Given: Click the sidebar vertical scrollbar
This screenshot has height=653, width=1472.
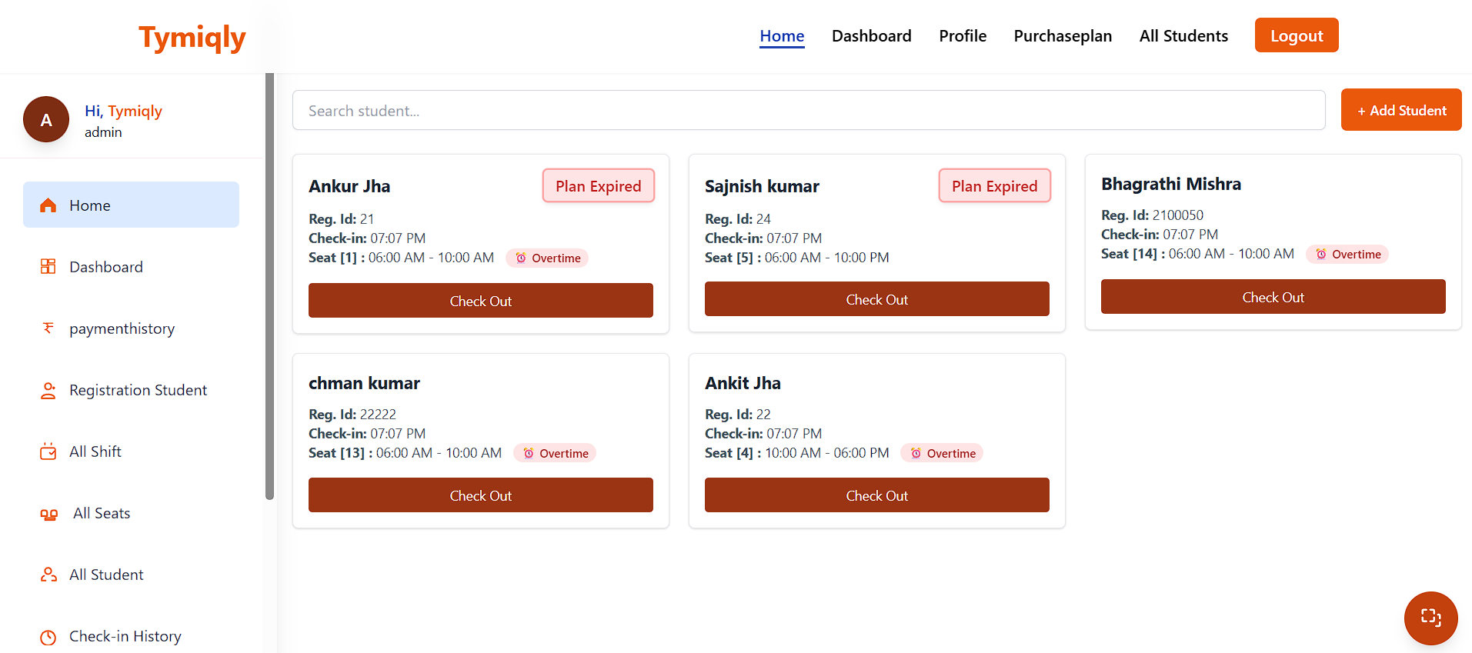Looking at the screenshot, I should pos(269,286).
